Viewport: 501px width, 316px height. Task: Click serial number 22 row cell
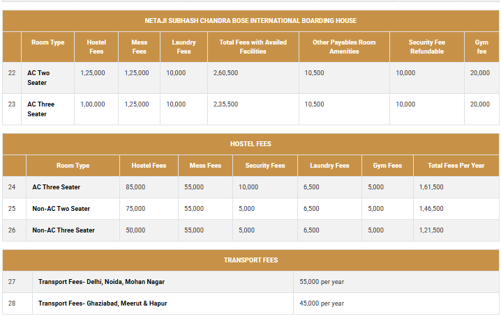coord(12,72)
